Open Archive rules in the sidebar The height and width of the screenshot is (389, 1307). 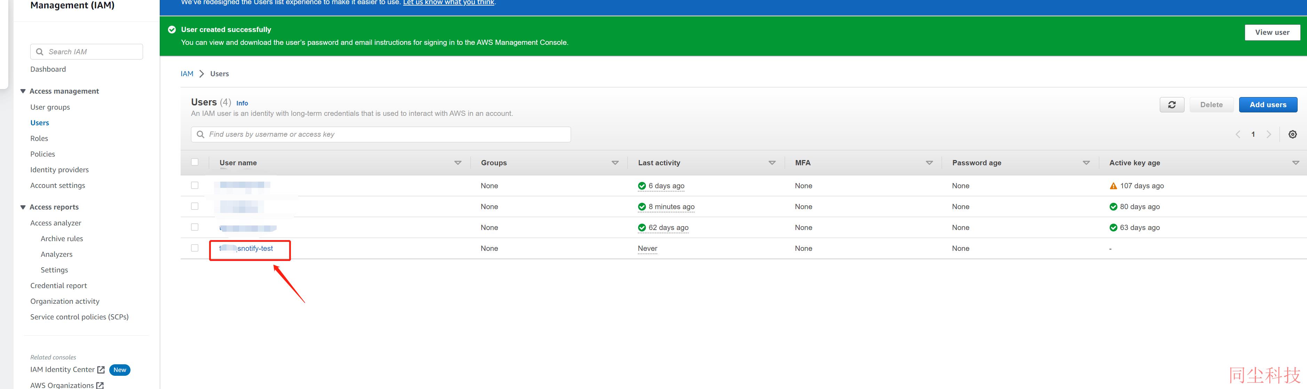coord(62,239)
